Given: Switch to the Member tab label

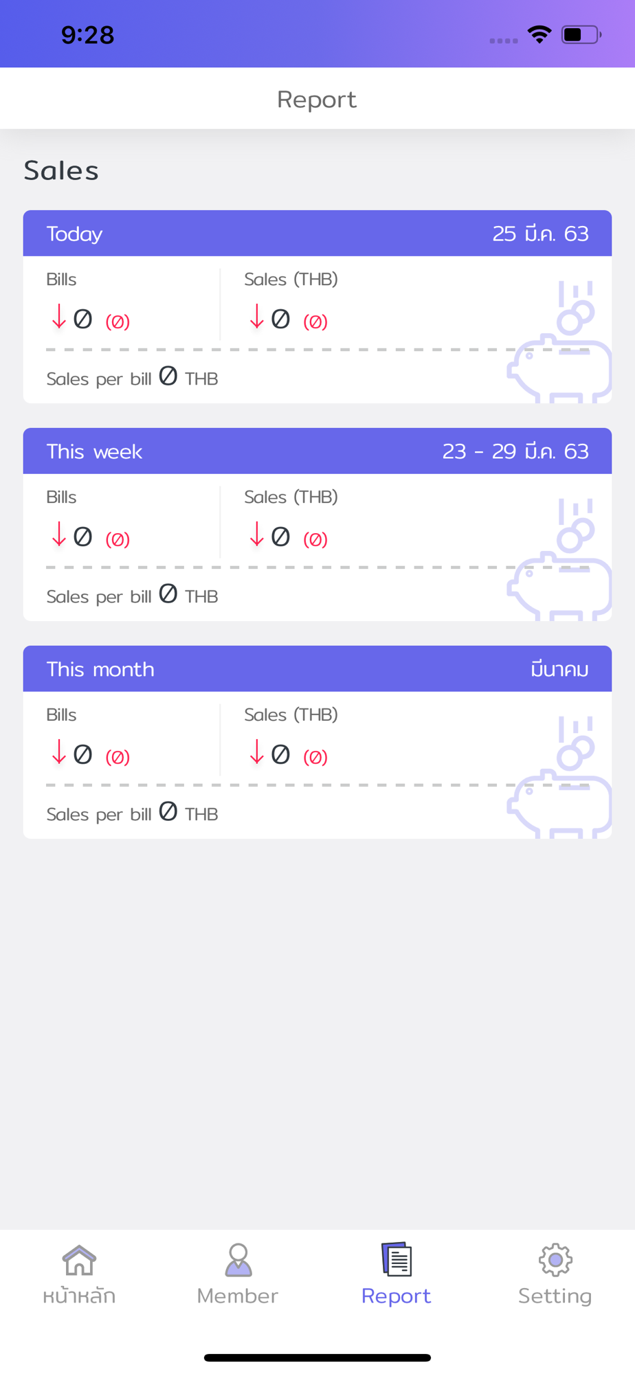Looking at the screenshot, I should 238,1296.
